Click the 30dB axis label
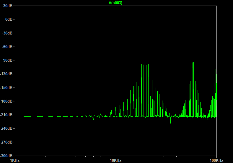Screen dimensions: 233x163 8,6
